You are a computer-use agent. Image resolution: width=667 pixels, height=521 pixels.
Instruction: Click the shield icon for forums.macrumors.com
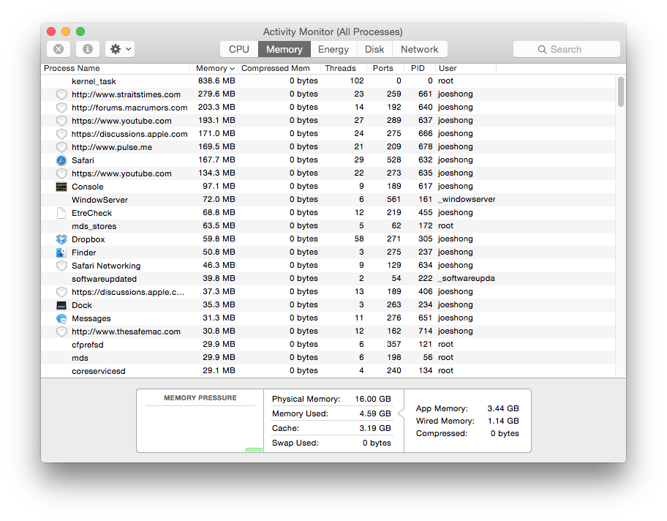[x=61, y=108]
